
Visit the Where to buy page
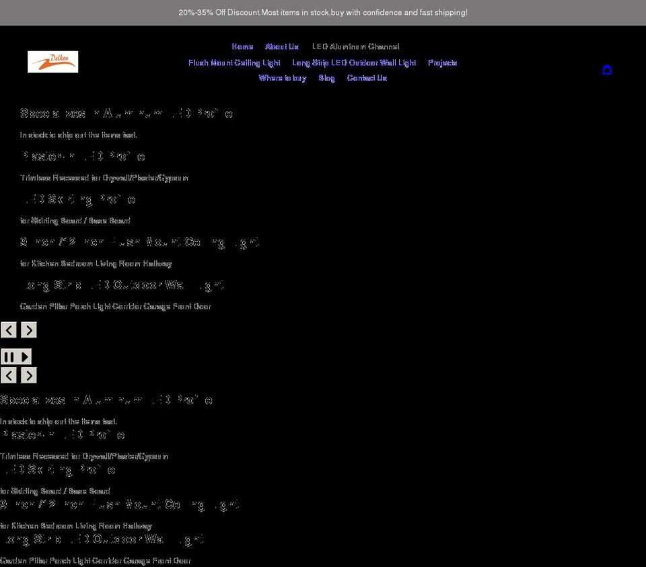[283, 77]
